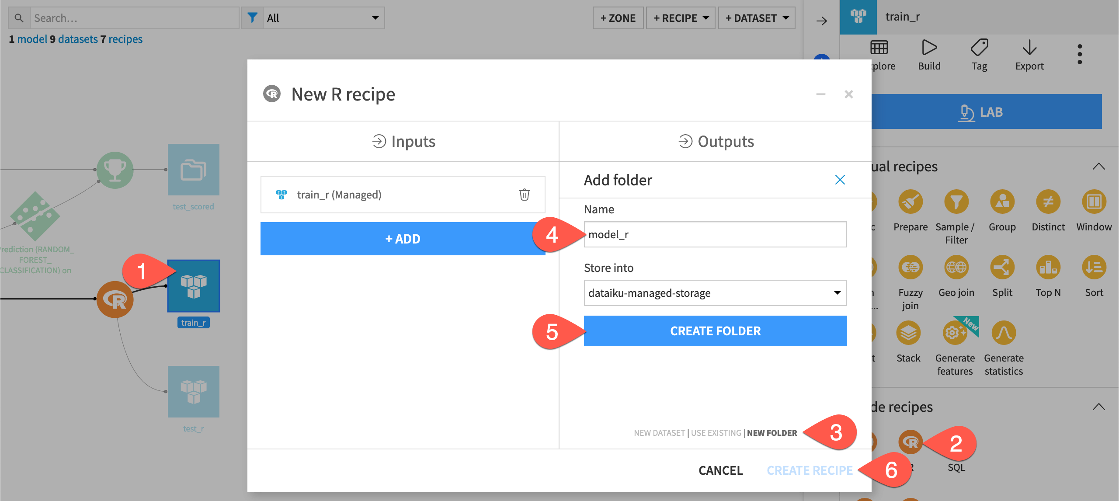Viewport: 1119px width, 501px height.
Task: Collapse the Code recipes section
Action: (1098, 407)
